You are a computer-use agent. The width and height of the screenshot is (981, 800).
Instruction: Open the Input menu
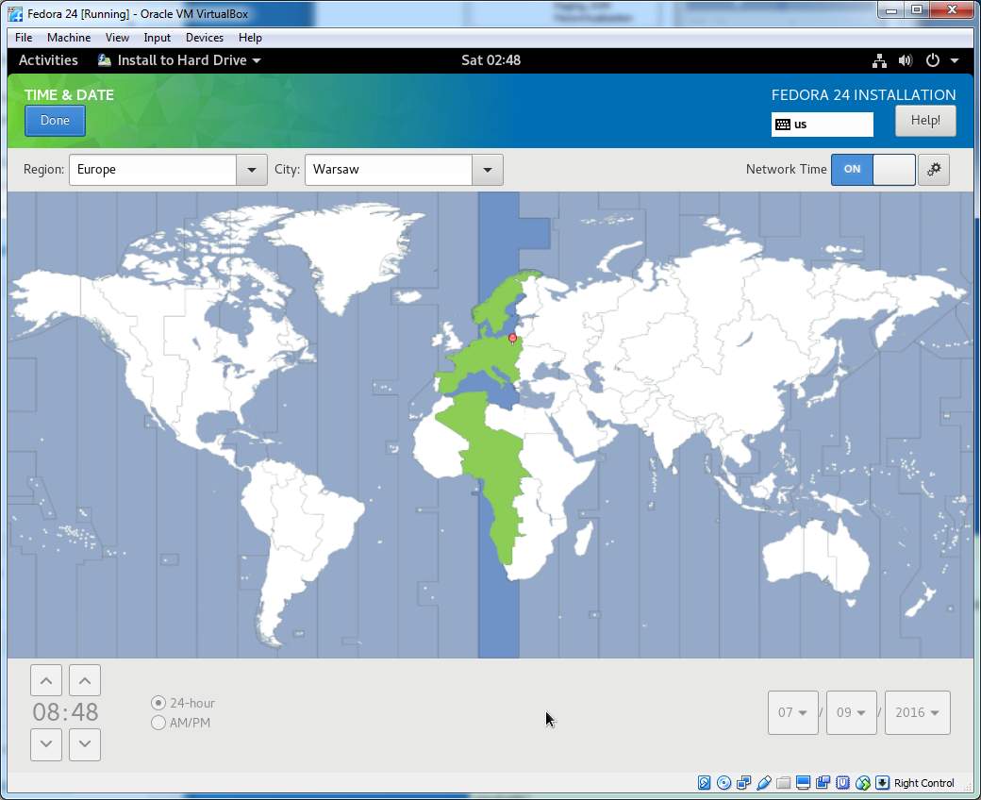coord(157,38)
